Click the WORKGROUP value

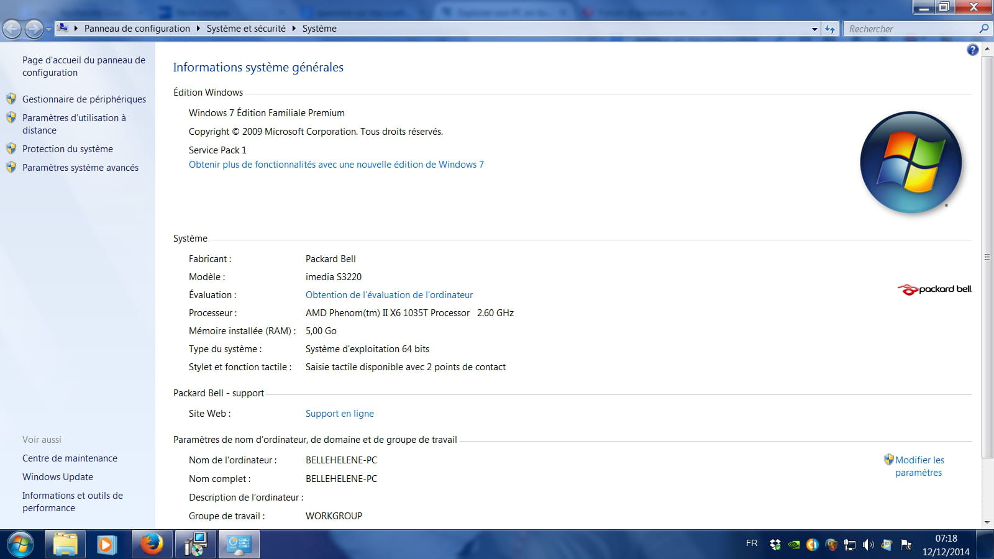coord(334,516)
